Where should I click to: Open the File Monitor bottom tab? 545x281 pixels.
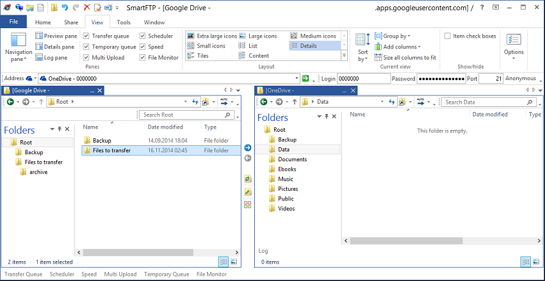click(x=212, y=274)
